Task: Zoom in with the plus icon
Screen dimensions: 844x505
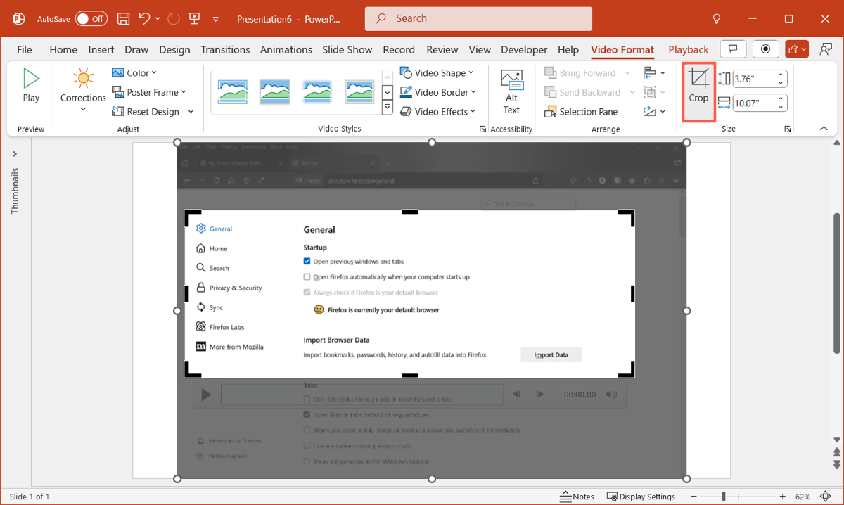Action: click(783, 497)
